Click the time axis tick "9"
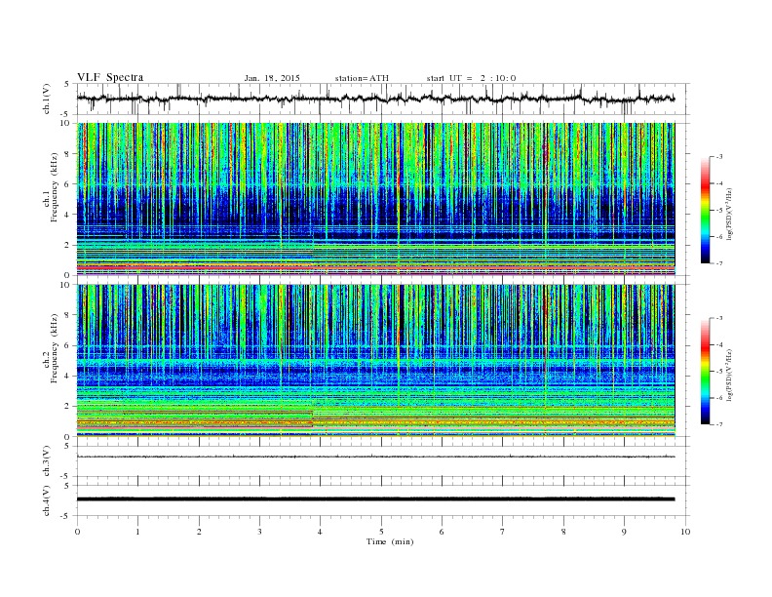 click(624, 532)
